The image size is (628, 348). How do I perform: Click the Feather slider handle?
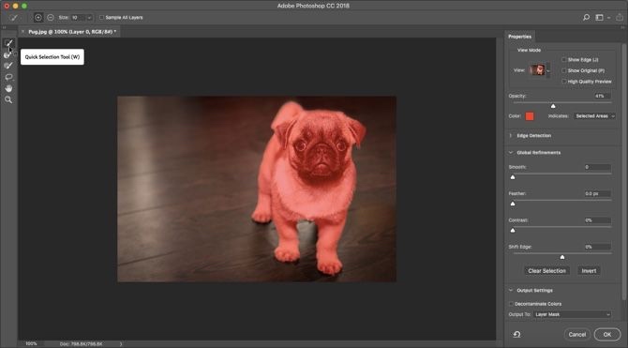(513, 204)
